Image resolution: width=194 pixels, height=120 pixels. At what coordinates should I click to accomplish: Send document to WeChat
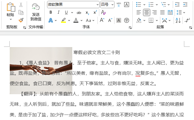coord(36,12)
